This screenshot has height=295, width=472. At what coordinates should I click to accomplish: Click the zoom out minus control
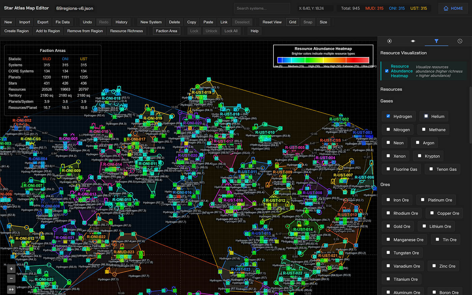11,278
